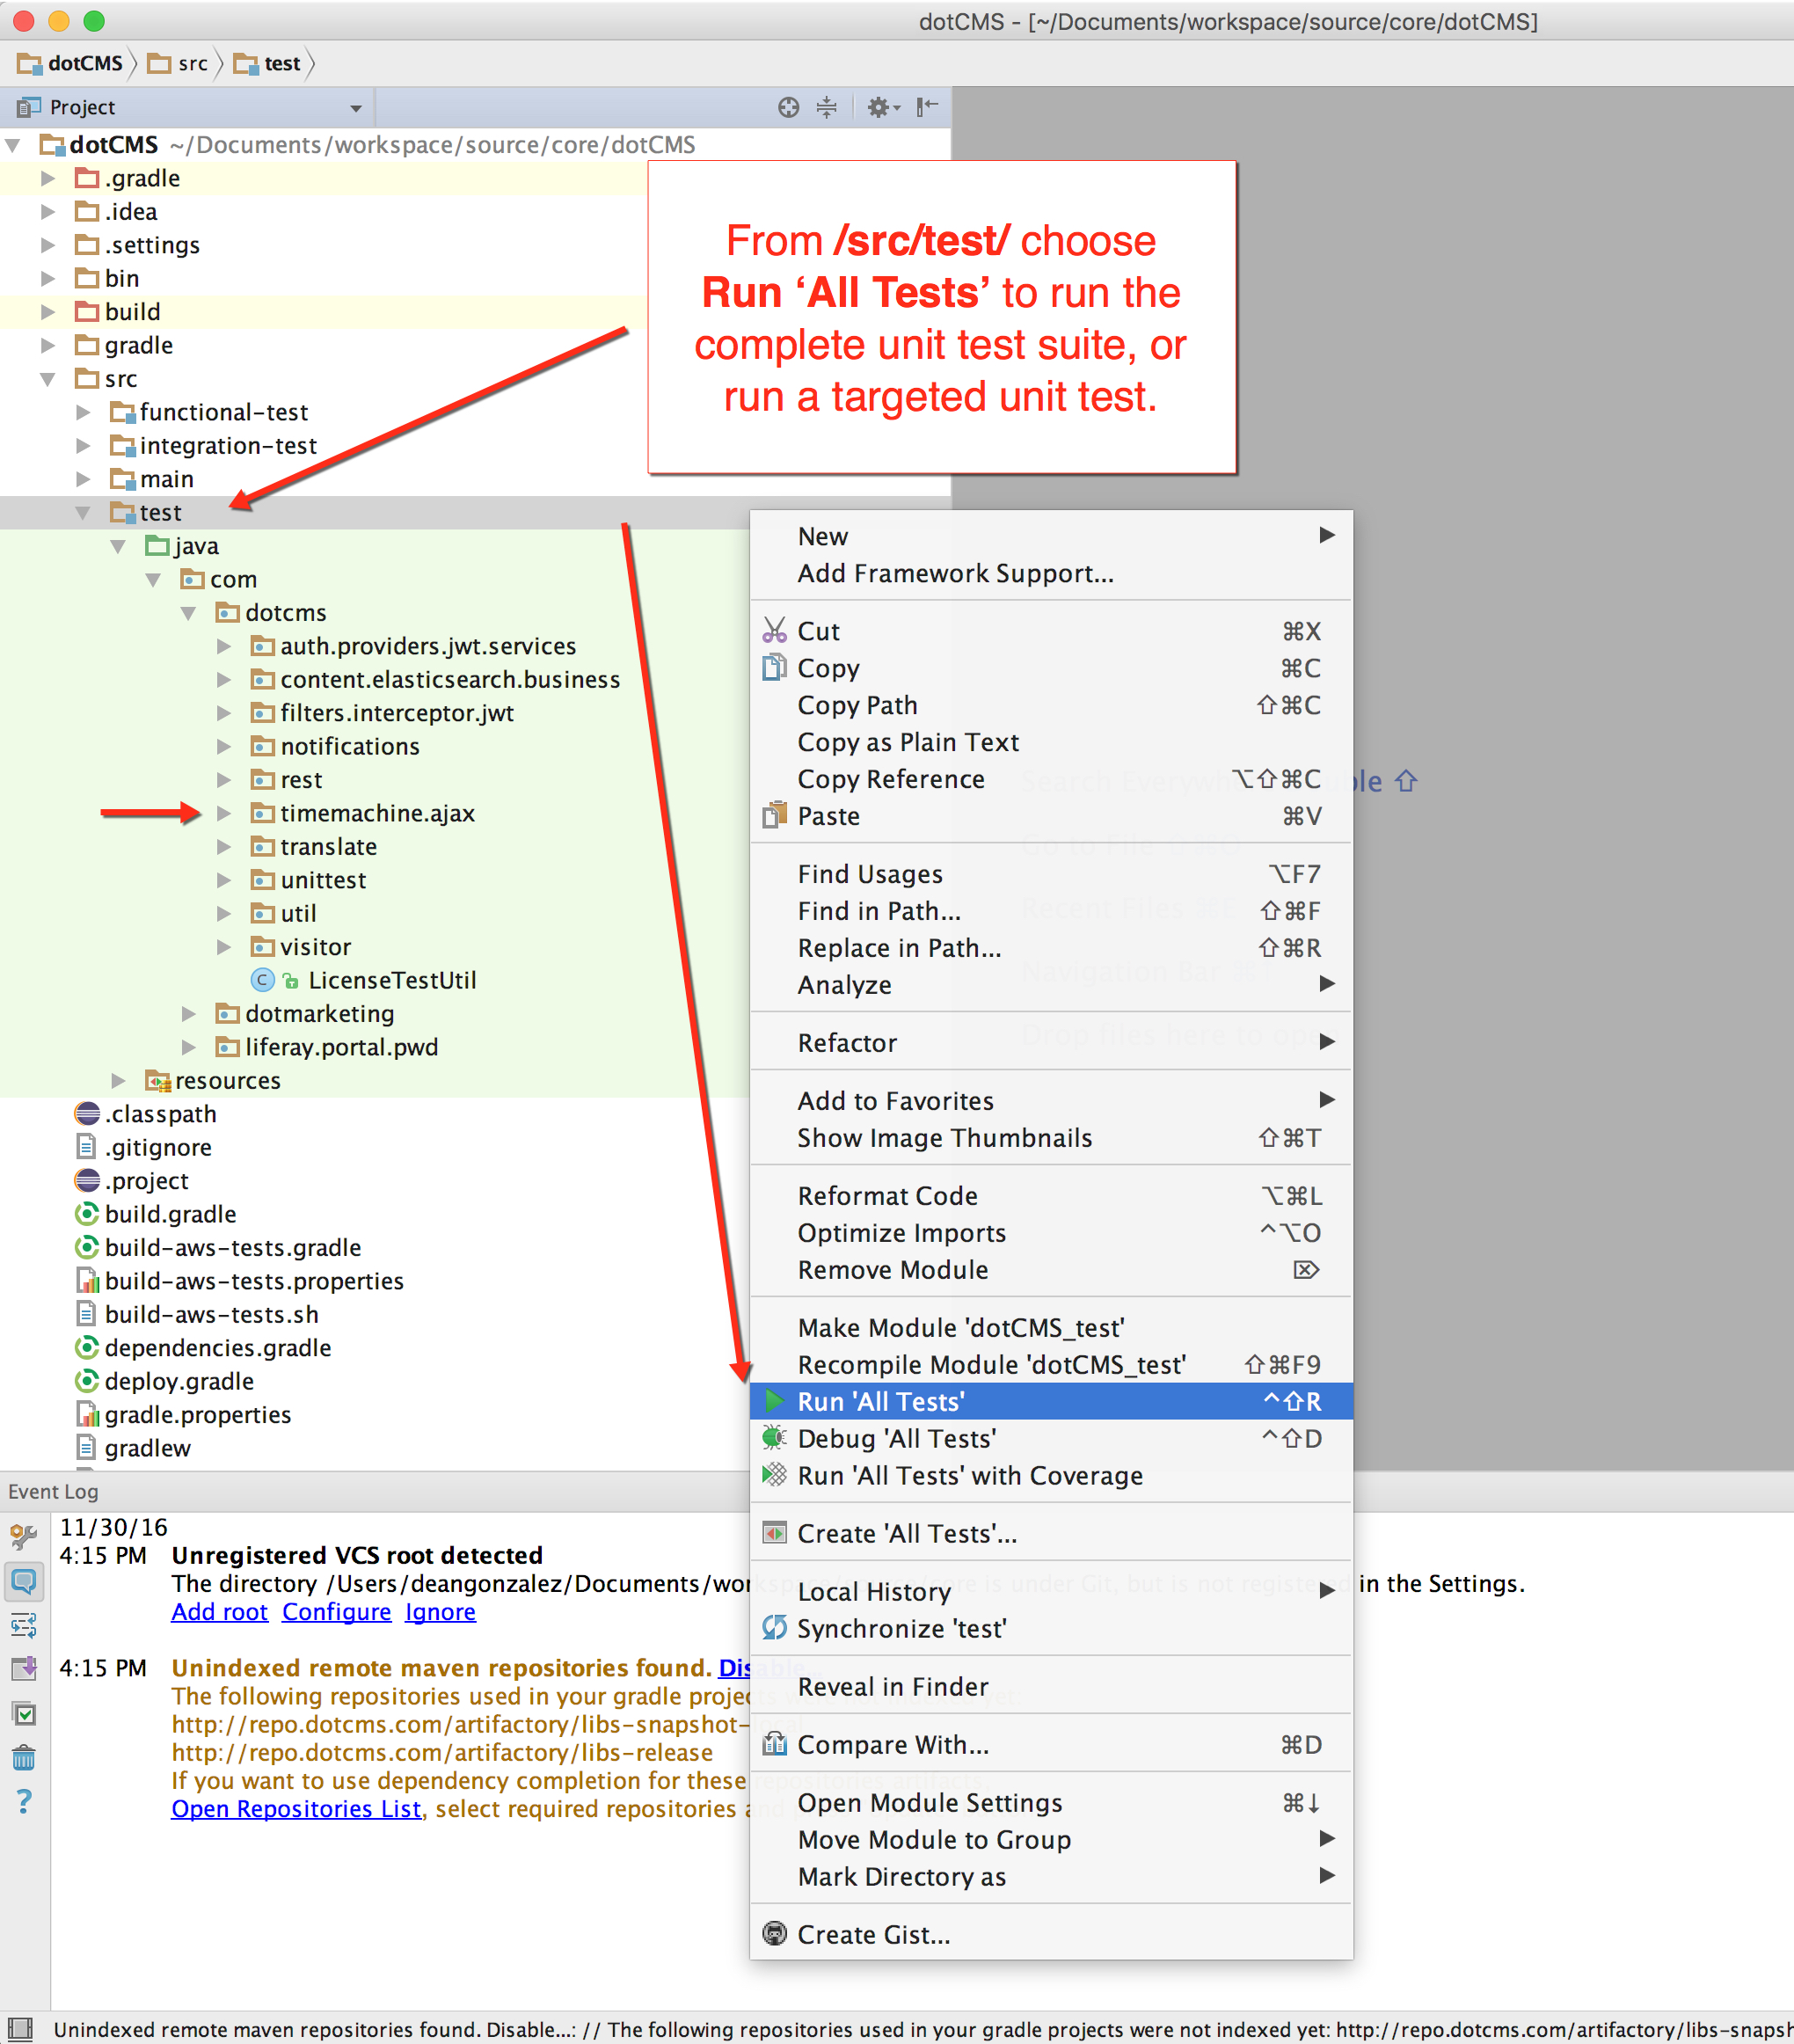1794x2044 pixels.
Task: Click the Event Log trash clear icon
Action: tap(24, 1757)
